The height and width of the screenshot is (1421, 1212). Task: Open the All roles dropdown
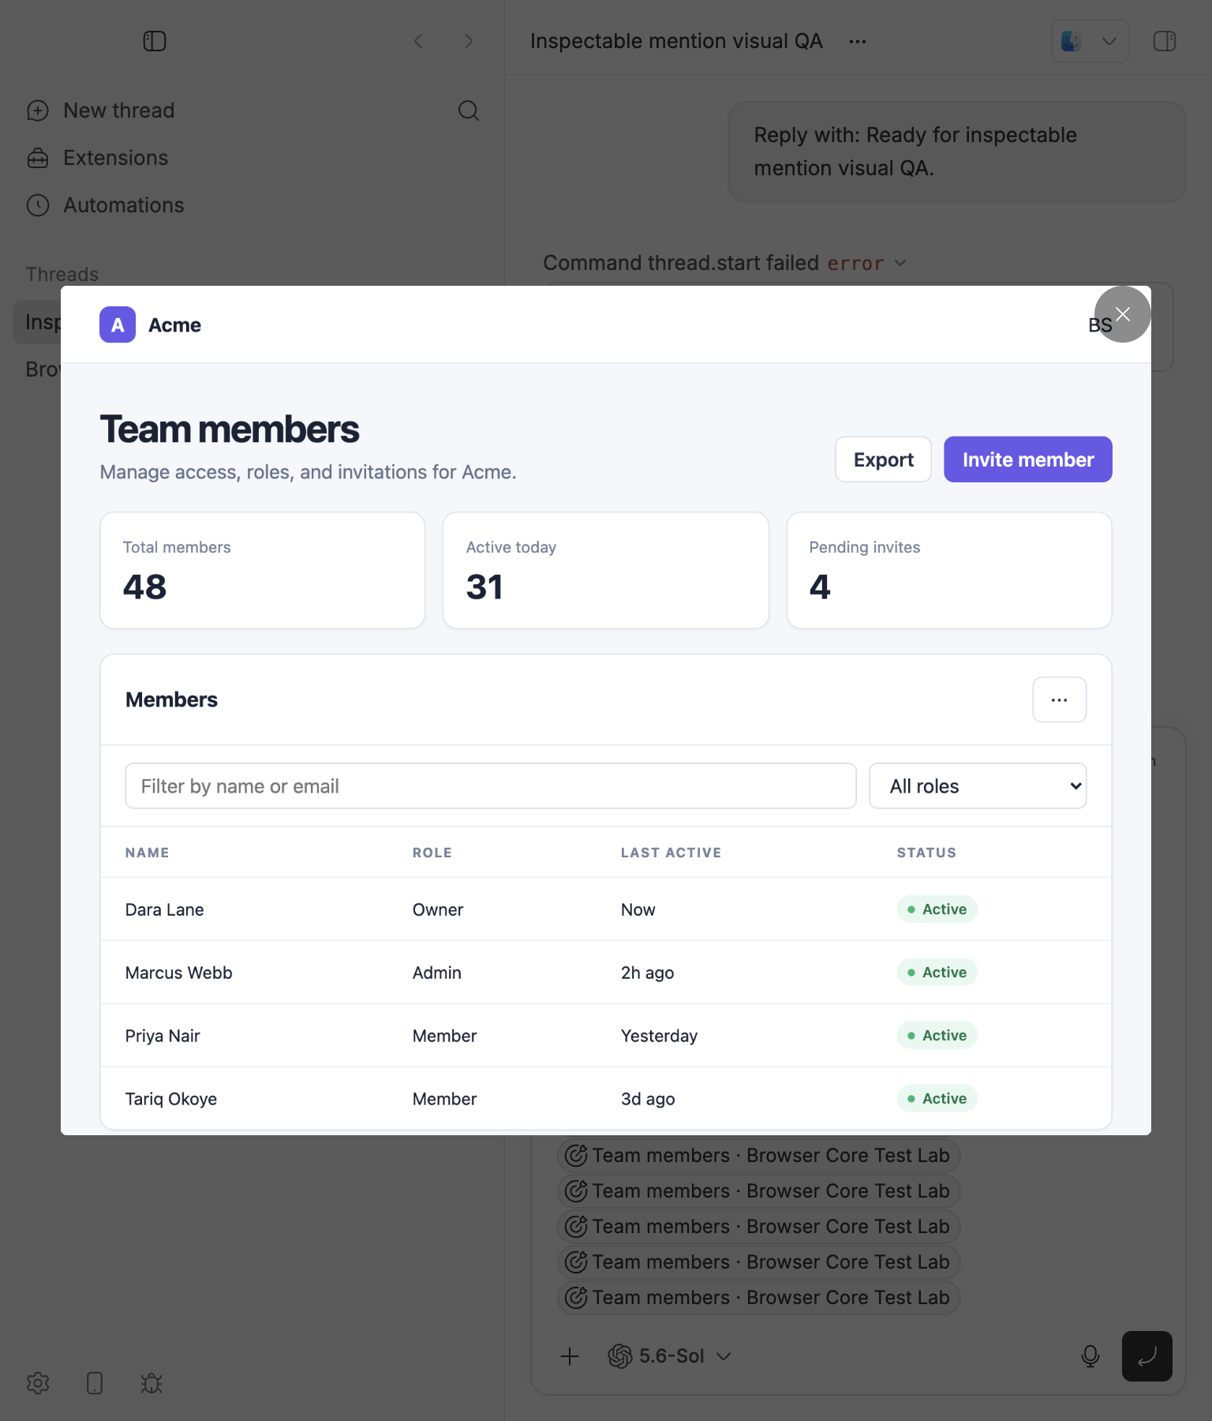(x=978, y=785)
